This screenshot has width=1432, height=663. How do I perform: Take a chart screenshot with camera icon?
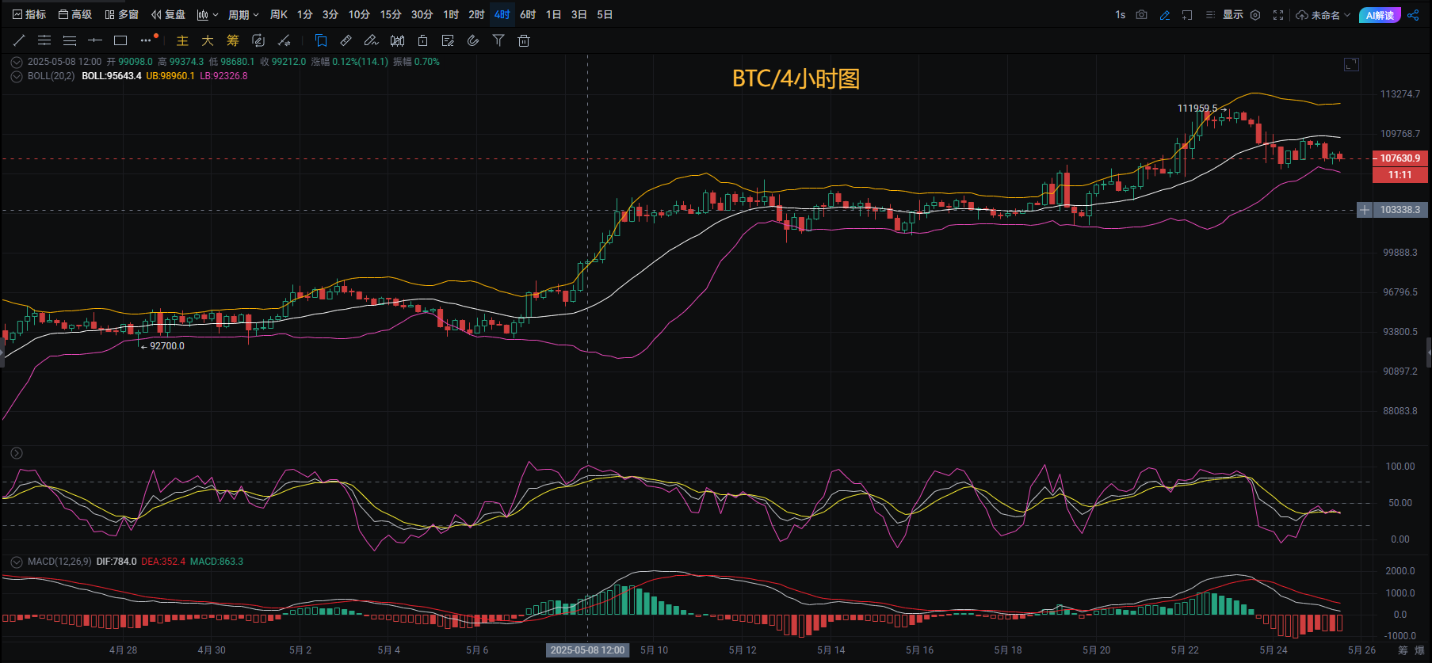1141,15
